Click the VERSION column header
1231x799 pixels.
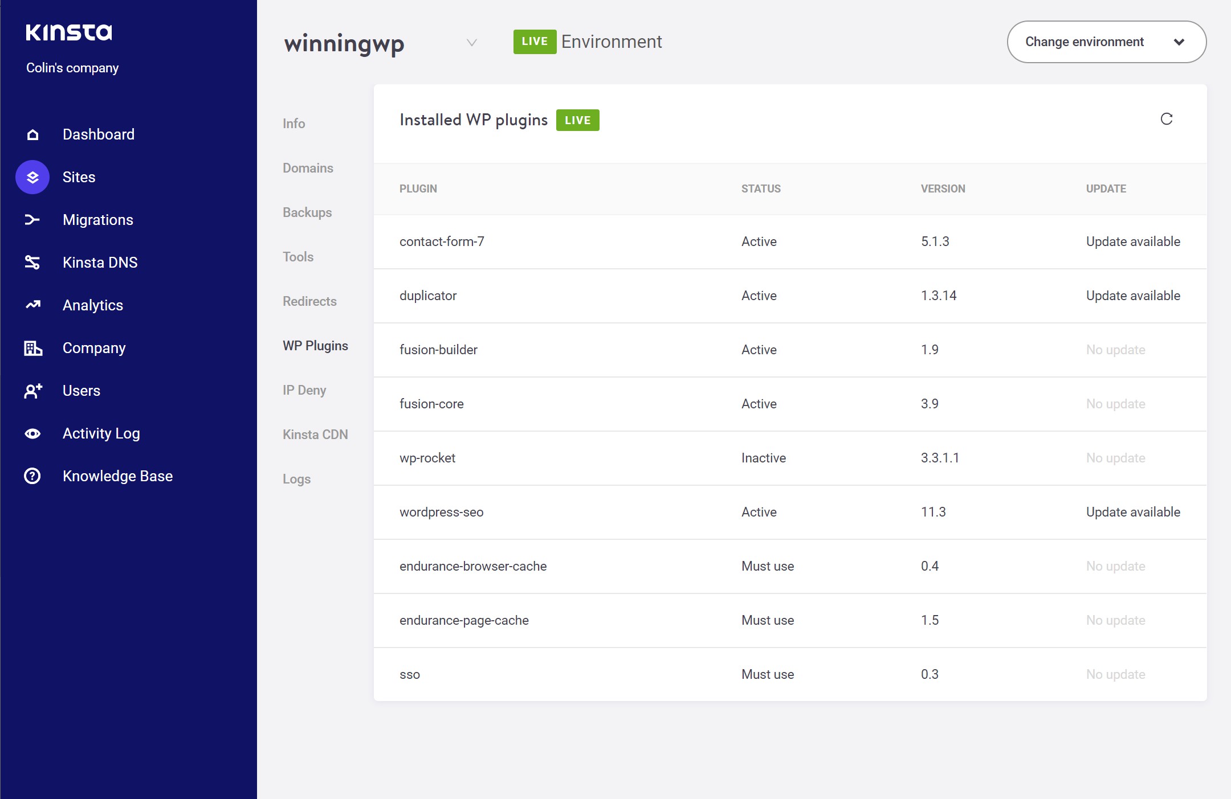(943, 189)
